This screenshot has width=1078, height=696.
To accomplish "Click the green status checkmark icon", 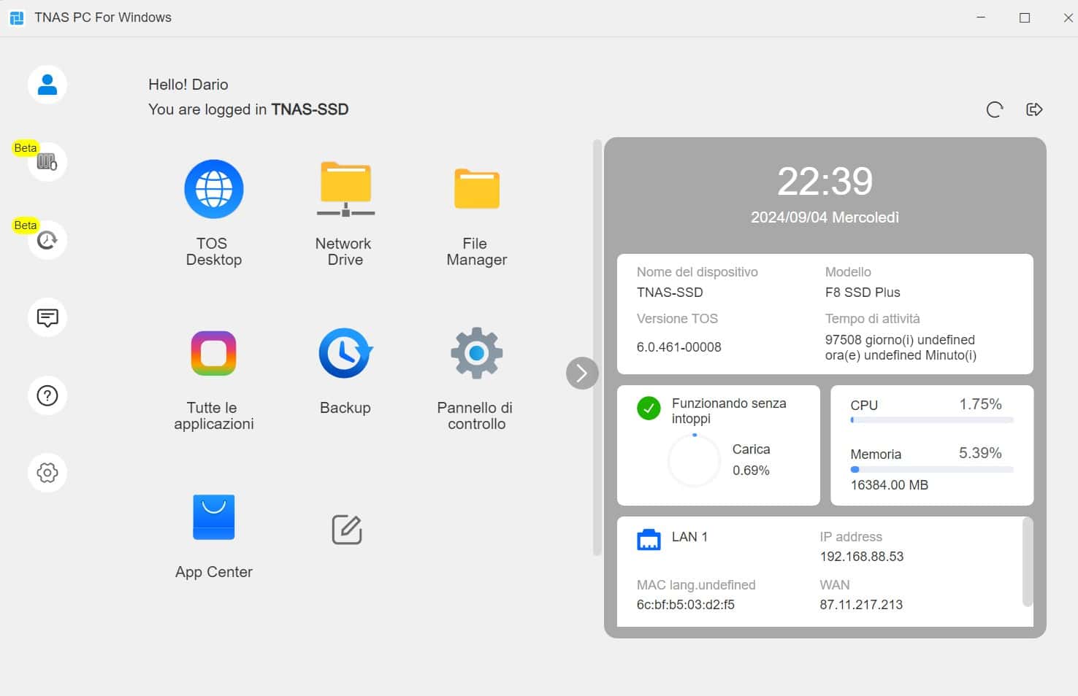I will [649, 409].
